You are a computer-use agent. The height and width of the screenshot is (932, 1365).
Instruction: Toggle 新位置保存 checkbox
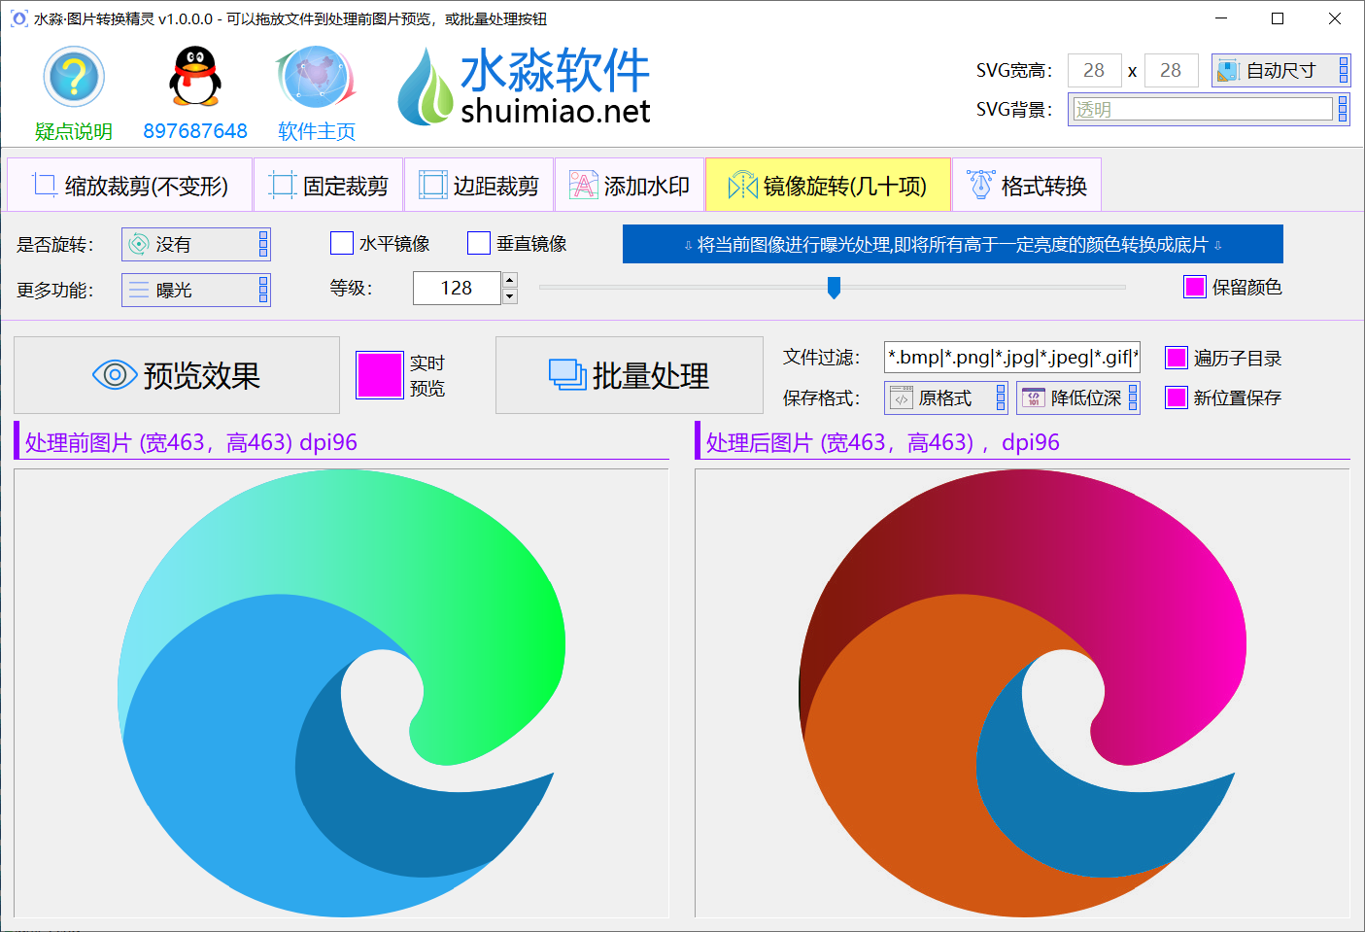tap(1177, 397)
